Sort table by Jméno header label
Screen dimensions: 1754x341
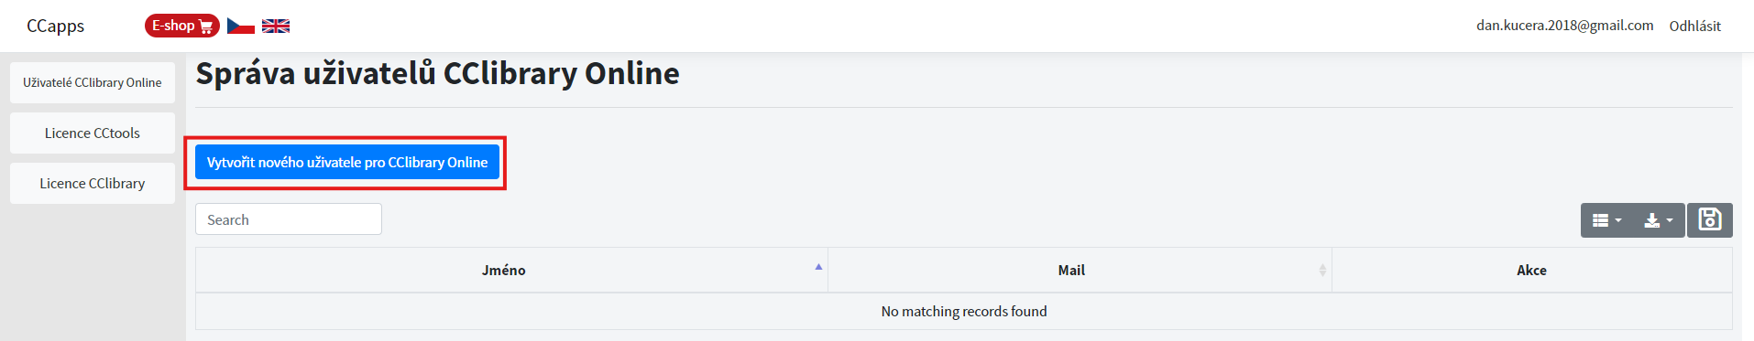click(x=504, y=270)
